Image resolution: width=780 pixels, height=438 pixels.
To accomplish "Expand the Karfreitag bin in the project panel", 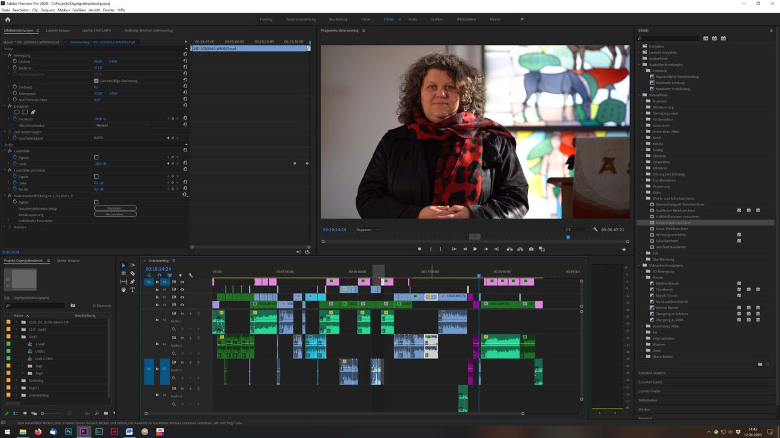I will [x=17, y=380].
